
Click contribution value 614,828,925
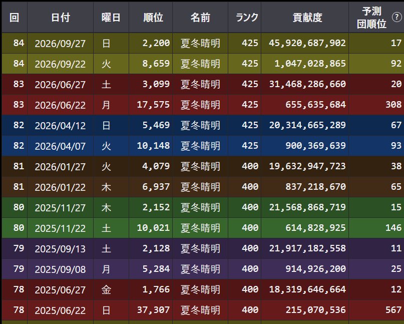pyautogui.click(x=315, y=227)
